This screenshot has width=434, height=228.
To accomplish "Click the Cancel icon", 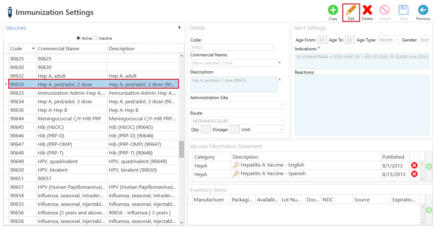I will coord(385,10).
